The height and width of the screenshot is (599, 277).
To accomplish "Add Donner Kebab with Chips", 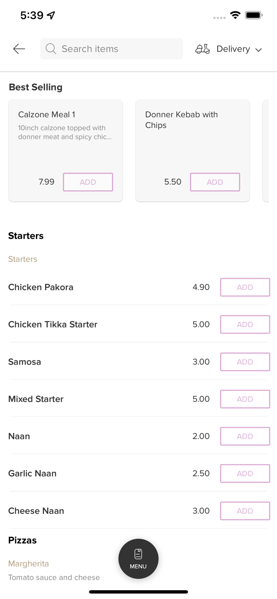I will (215, 182).
